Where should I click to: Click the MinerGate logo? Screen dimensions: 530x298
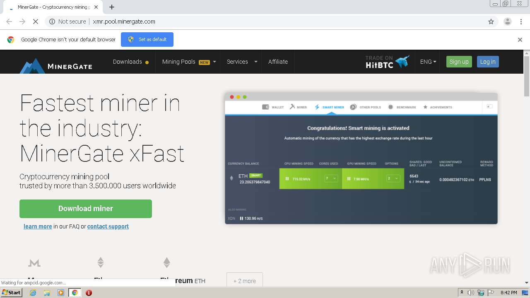pyautogui.click(x=56, y=65)
